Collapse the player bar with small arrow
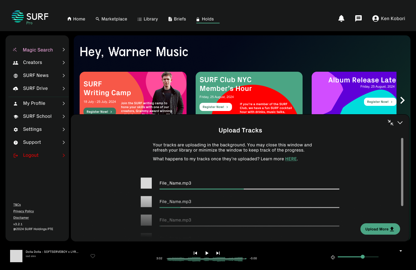Image resolution: width=416 pixels, height=270 pixels. coord(401,251)
